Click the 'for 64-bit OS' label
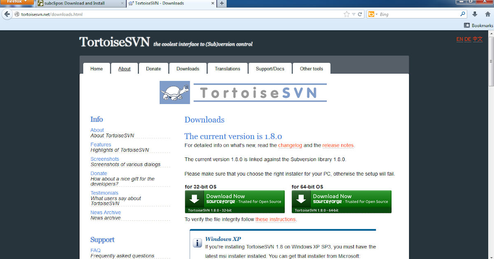Viewport: 494px width, 259px height. pos(308,187)
